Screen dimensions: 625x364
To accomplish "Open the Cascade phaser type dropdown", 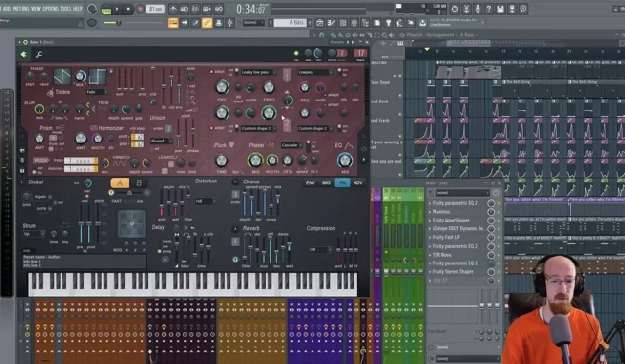I will pyautogui.click(x=291, y=145).
